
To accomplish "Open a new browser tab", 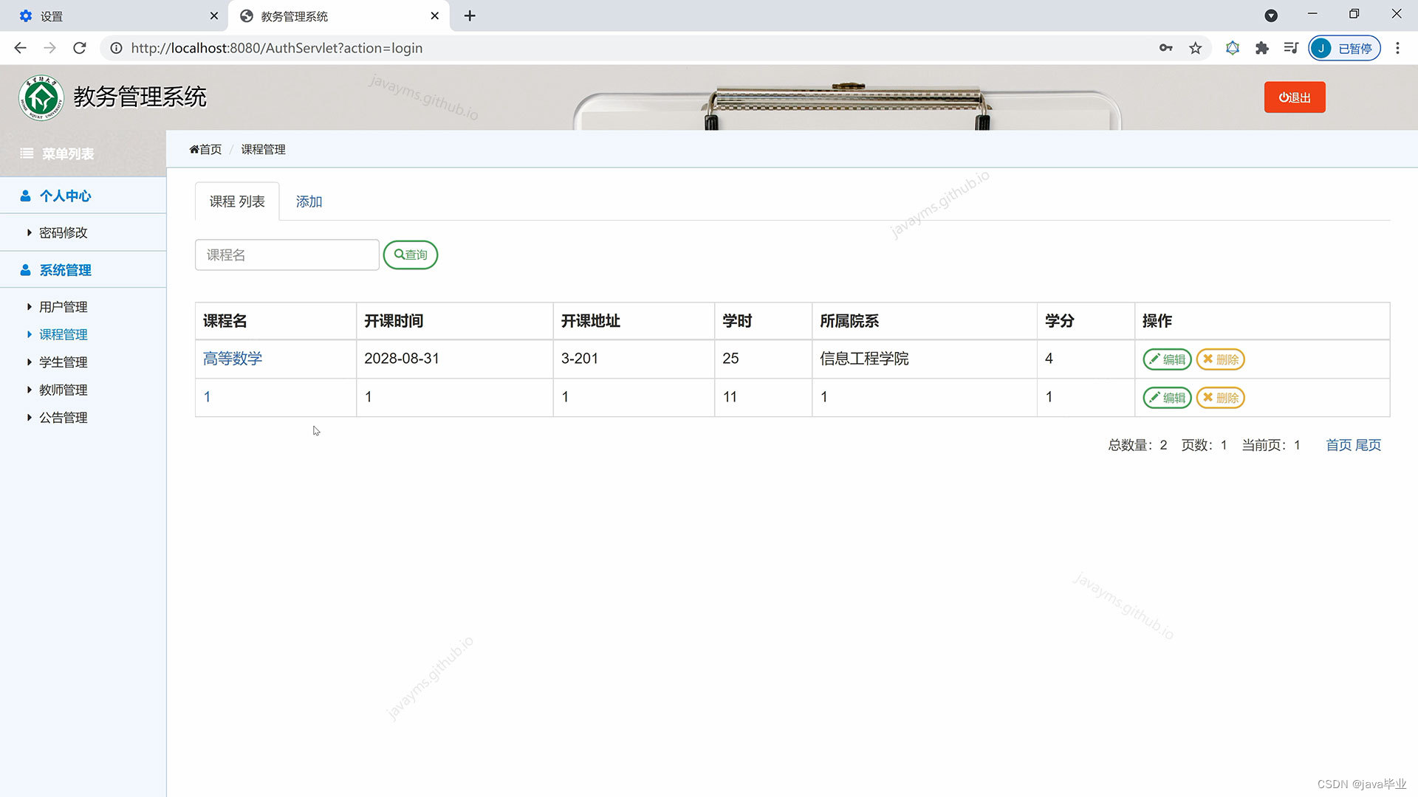I will point(470,15).
